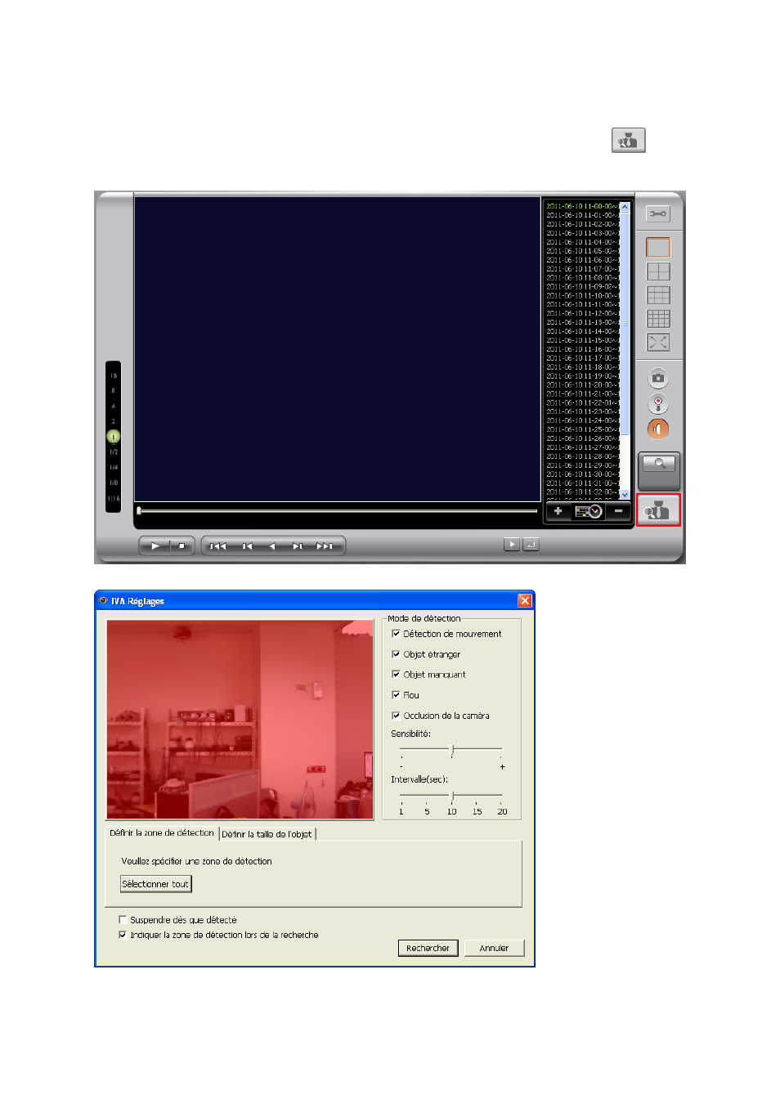Screen dimensions: 780x1104
Task: Open Définir la zone de détection tab
Action: [x=162, y=832]
